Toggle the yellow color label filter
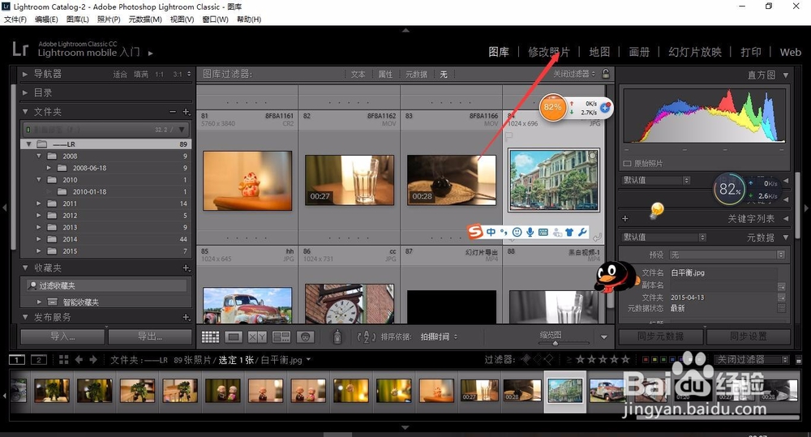Viewport: 811px width, 437px height. coord(654,359)
